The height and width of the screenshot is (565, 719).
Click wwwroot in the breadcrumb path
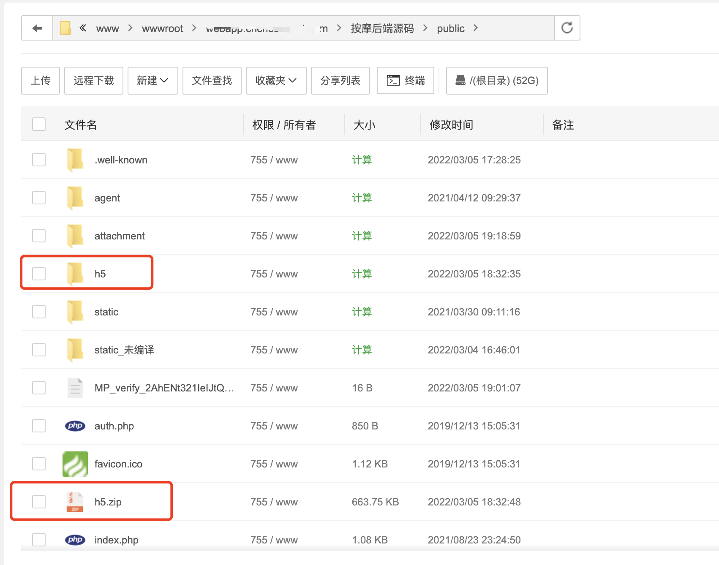pos(162,28)
